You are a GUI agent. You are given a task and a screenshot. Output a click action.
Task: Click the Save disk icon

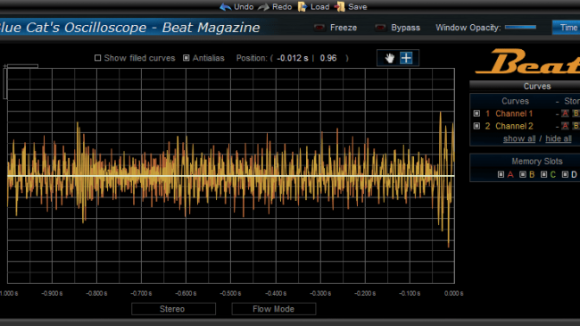340,6
